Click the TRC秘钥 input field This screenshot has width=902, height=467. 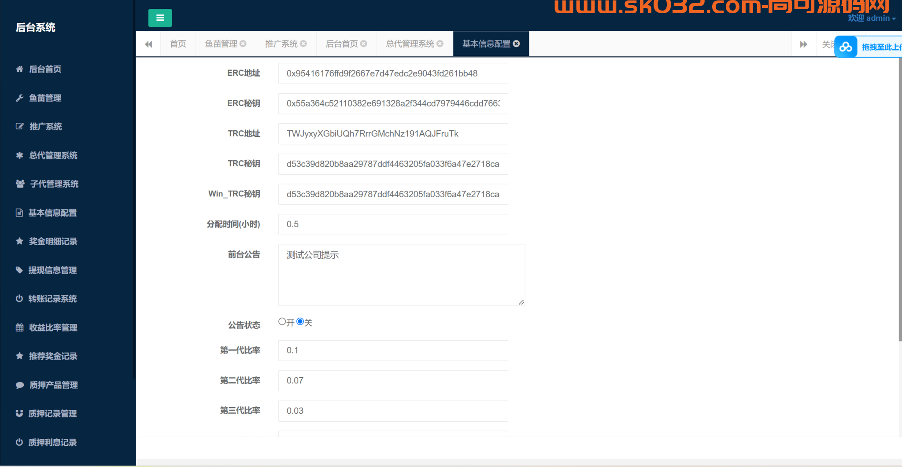(x=393, y=164)
